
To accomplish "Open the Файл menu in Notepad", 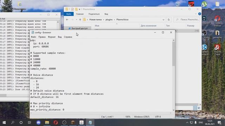I will click(33, 37).
